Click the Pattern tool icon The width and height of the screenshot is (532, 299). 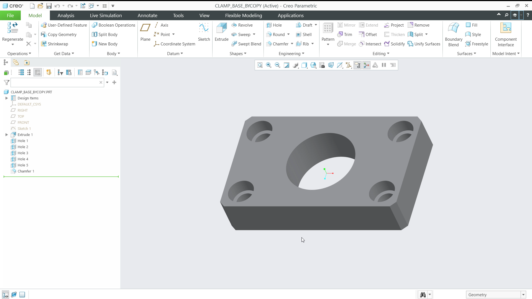[328, 28]
